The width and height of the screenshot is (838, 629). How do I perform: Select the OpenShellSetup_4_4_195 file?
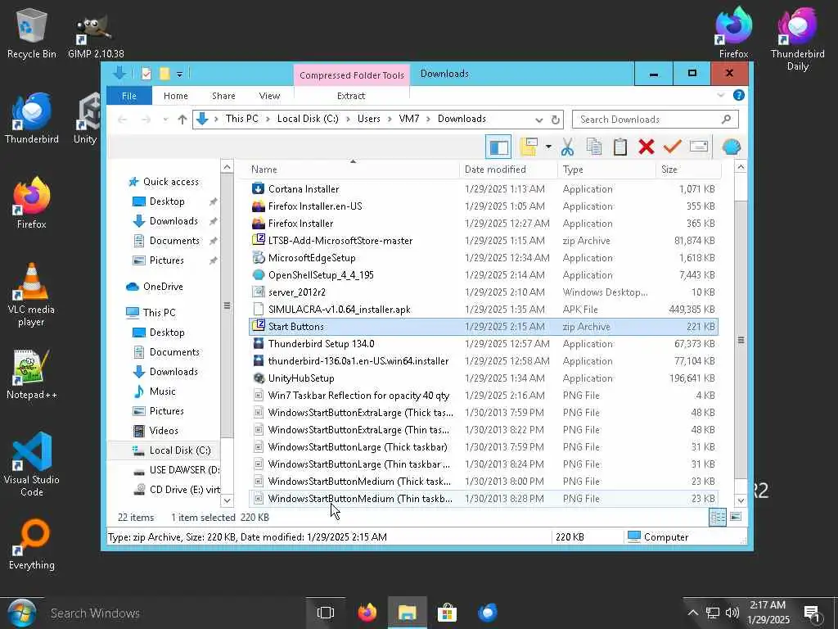point(483,275)
